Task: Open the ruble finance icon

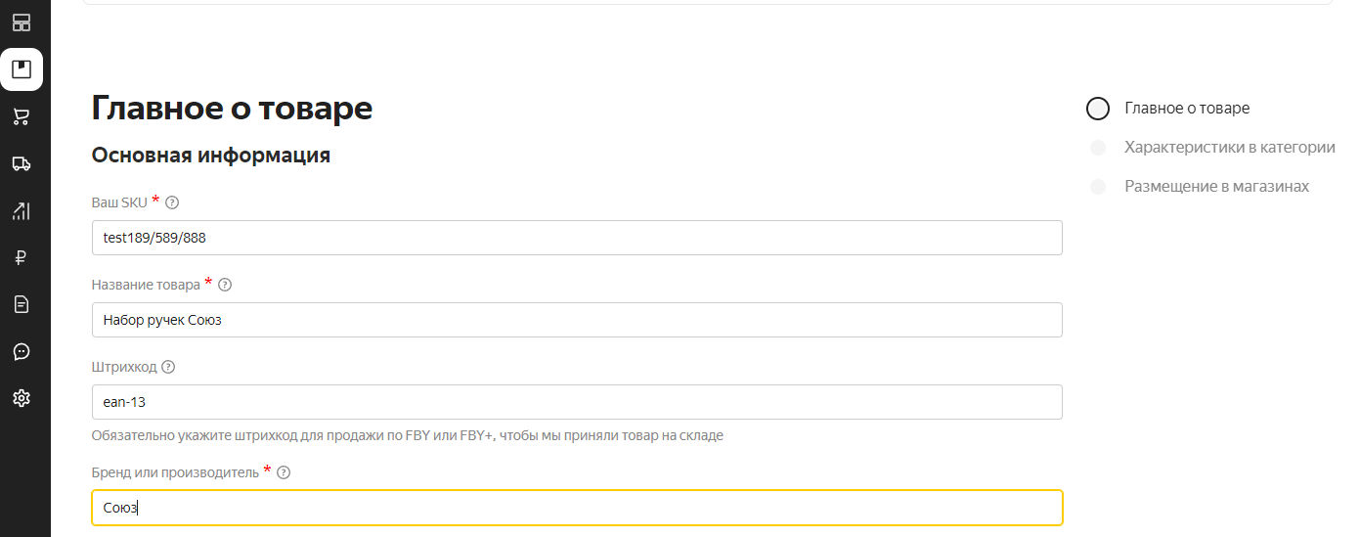Action: pos(22,257)
